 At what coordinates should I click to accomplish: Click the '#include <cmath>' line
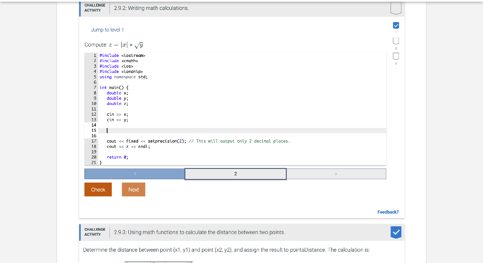[118, 61]
